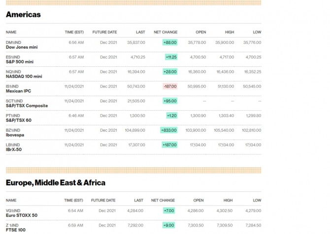330x234 pixels.
Task: Open the Ibovespa futures link
Action: tap(15, 135)
